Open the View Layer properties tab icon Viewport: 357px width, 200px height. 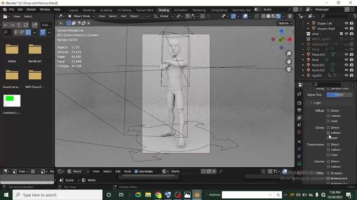(300, 117)
